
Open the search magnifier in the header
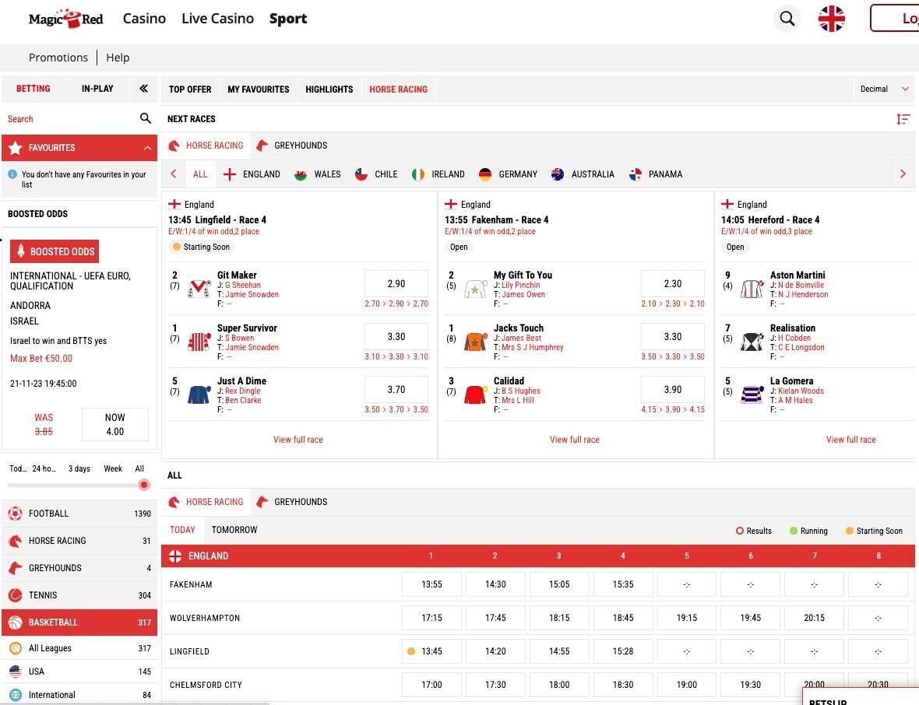[x=787, y=19]
